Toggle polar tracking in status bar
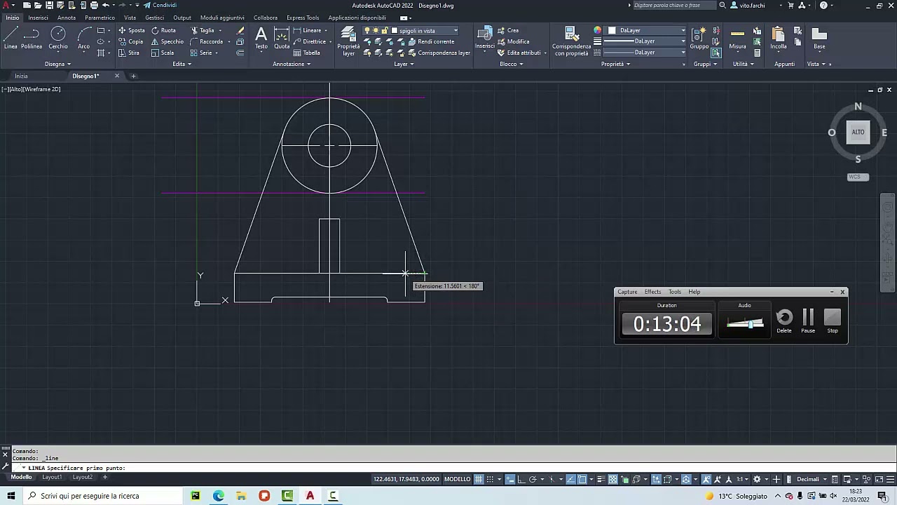This screenshot has width=897, height=505. click(533, 479)
